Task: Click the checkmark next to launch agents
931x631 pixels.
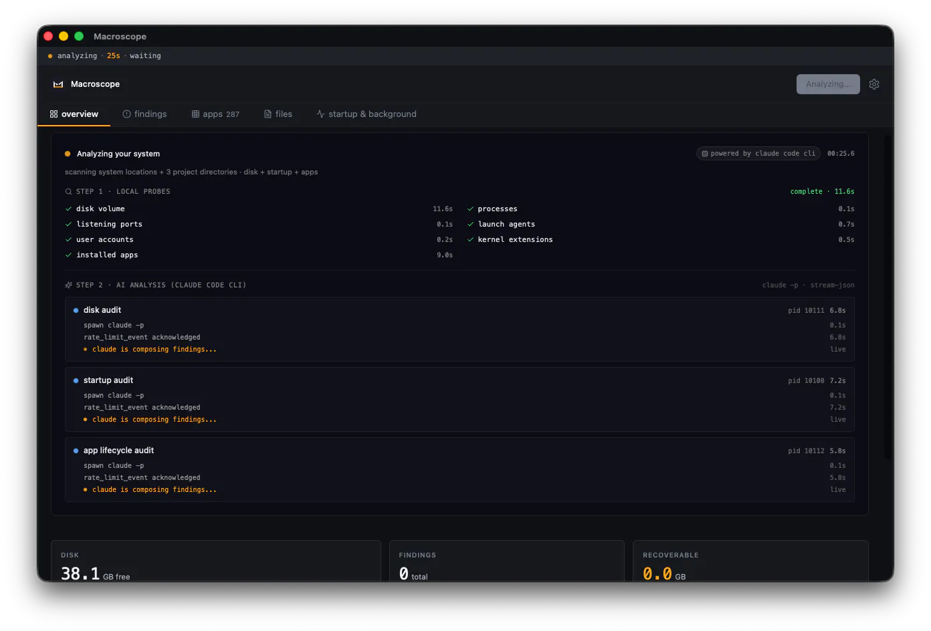Action: pos(470,225)
